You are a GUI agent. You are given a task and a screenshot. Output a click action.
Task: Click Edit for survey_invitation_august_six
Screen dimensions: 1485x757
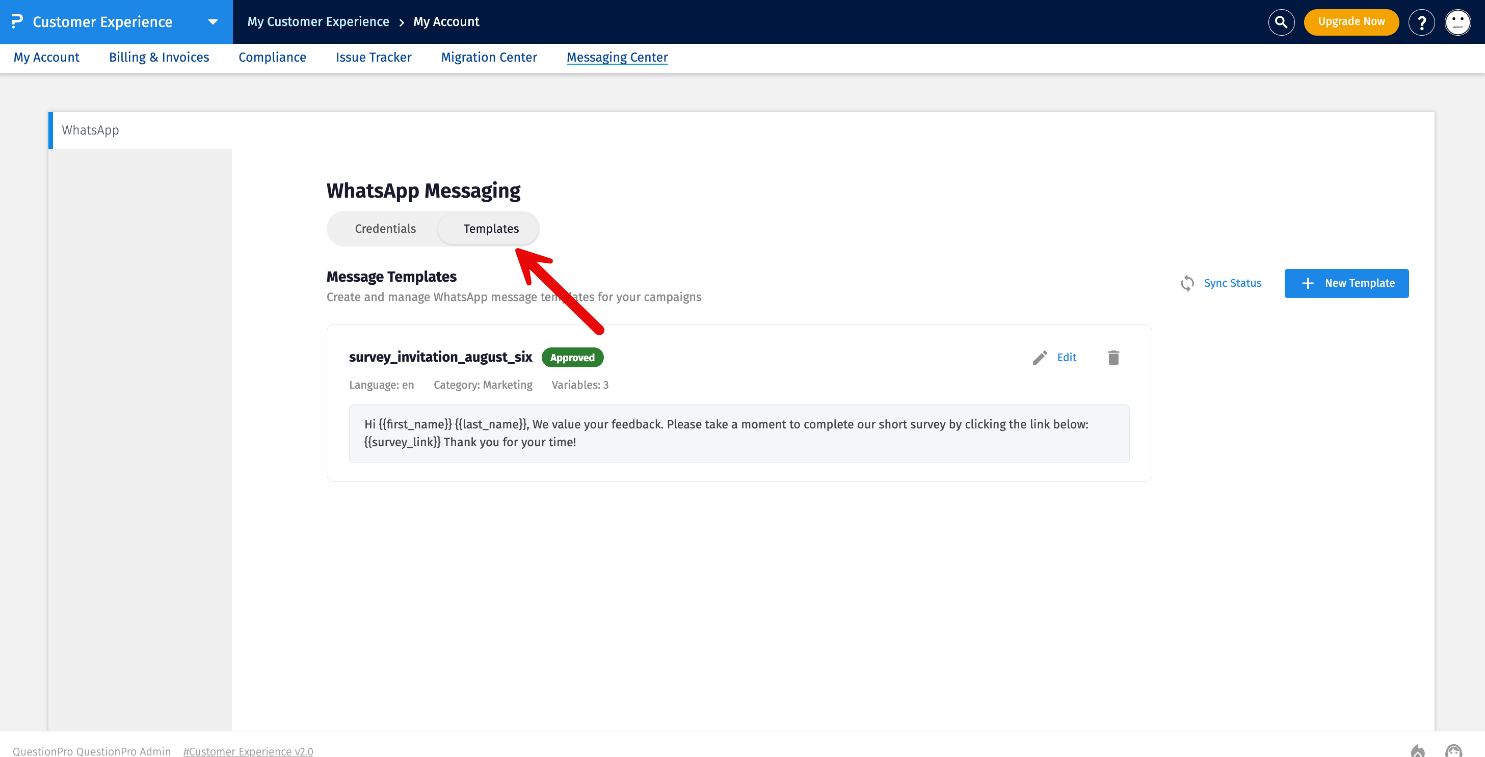[x=1067, y=357]
